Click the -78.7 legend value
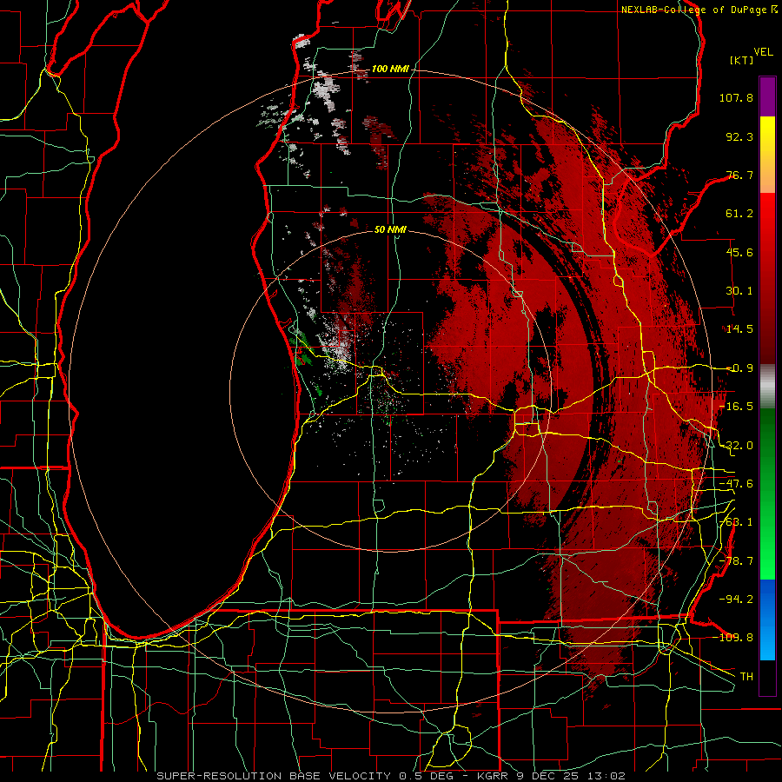The width and height of the screenshot is (782, 782). [x=736, y=561]
